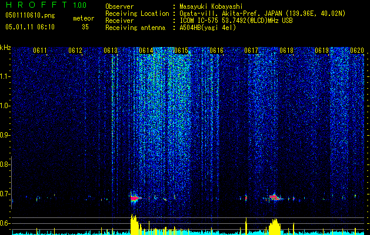
Task: Click the 1.1 kHz axis label
Action: tap(4, 76)
